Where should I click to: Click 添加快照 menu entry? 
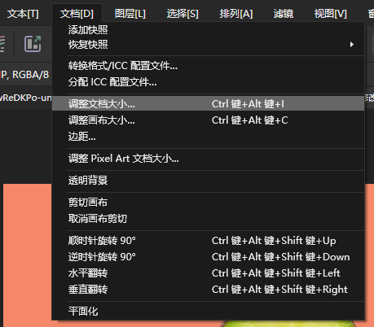pyautogui.click(x=208, y=30)
